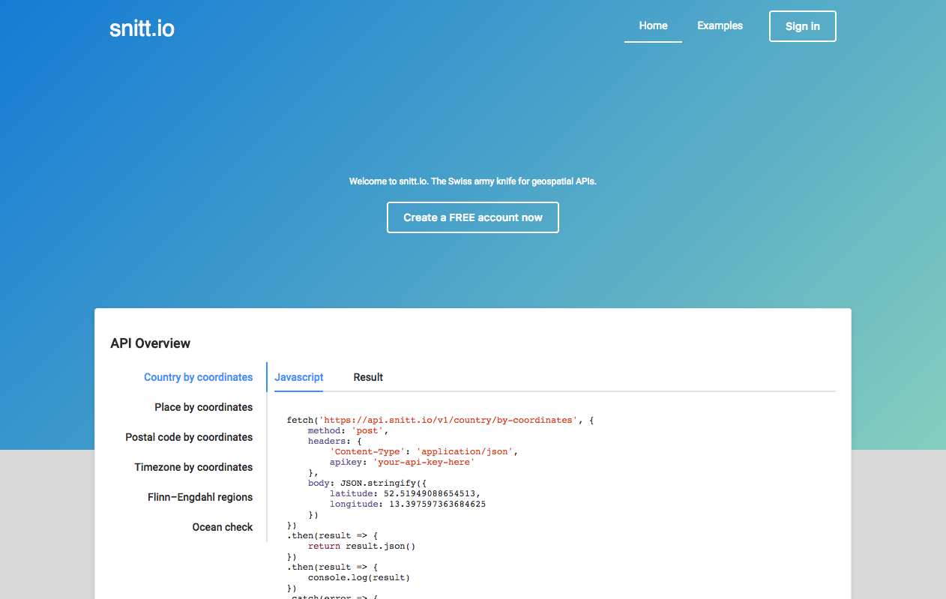Image resolution: width=946 pixels, height=599 pixels.
Task: Click the 'application/json' string
Action: [464, 452]
